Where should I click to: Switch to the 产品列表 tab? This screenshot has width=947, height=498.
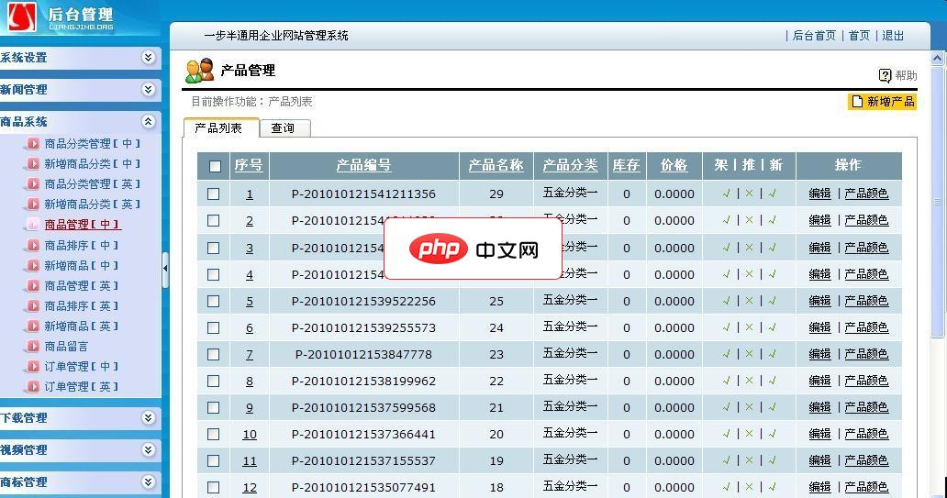221,128
